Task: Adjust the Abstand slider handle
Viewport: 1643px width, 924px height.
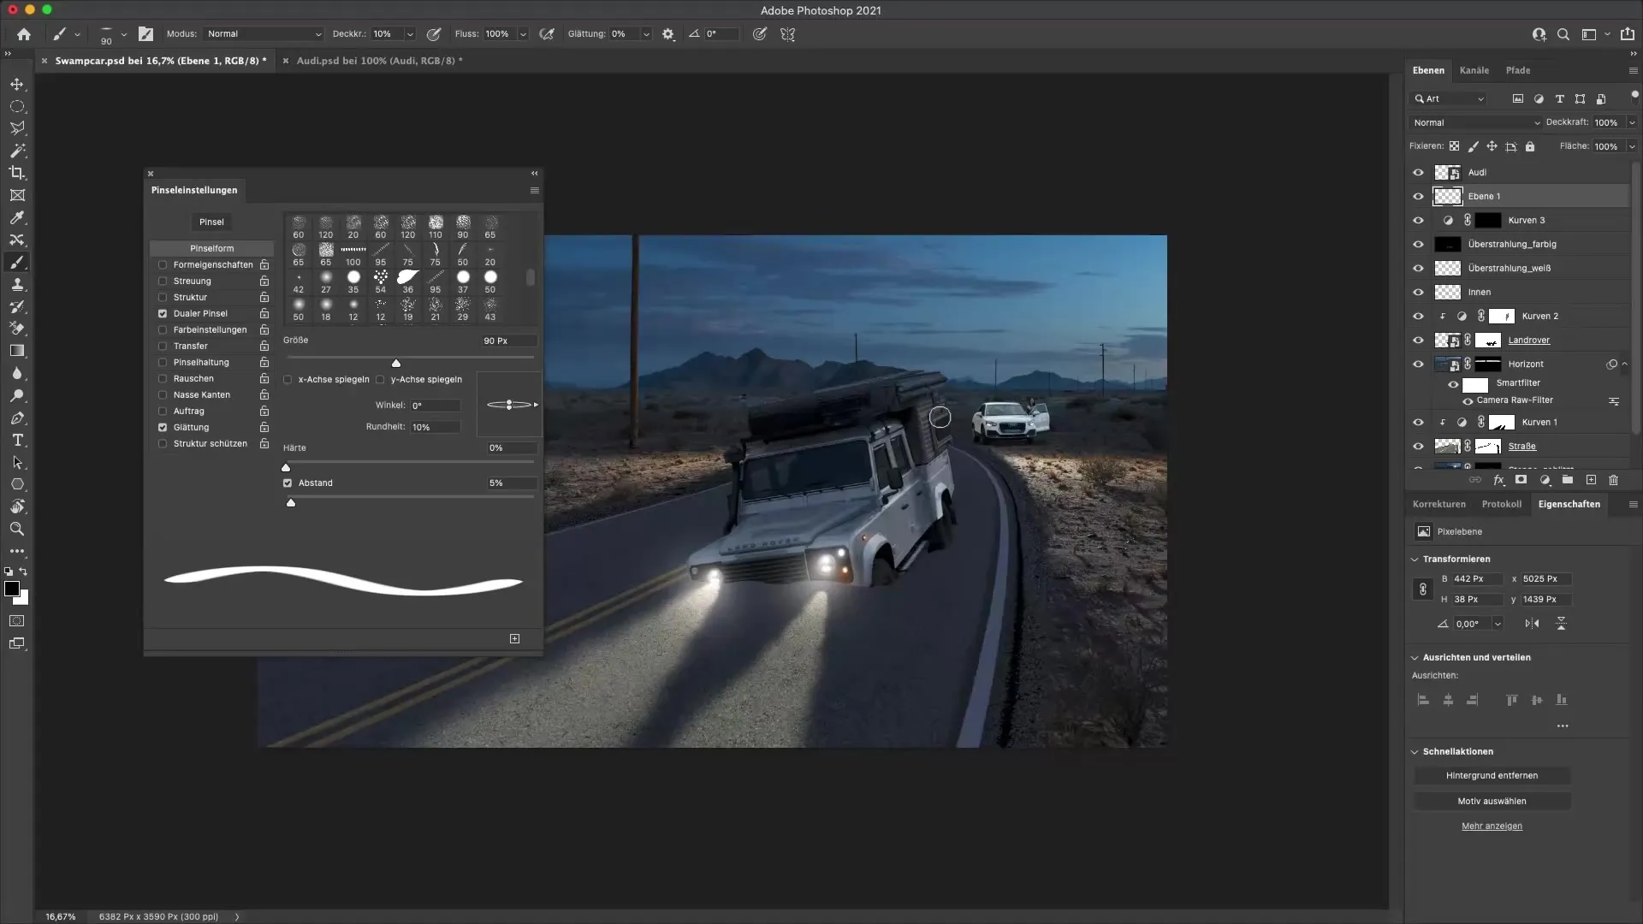Action: [x=290, y=502]
